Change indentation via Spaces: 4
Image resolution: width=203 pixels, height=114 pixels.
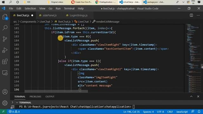(x=148, y=112)
